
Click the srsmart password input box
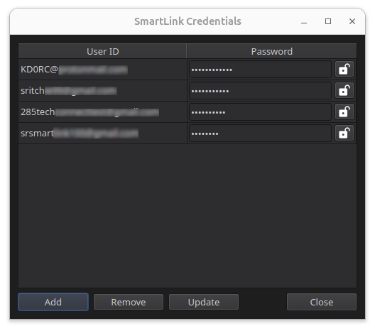(260, 134)
